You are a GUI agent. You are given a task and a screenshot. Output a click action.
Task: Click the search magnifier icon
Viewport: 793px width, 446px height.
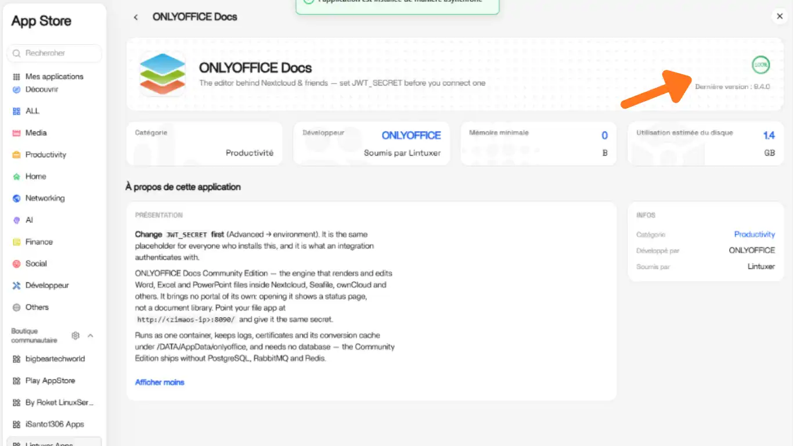tap(16, 53)
